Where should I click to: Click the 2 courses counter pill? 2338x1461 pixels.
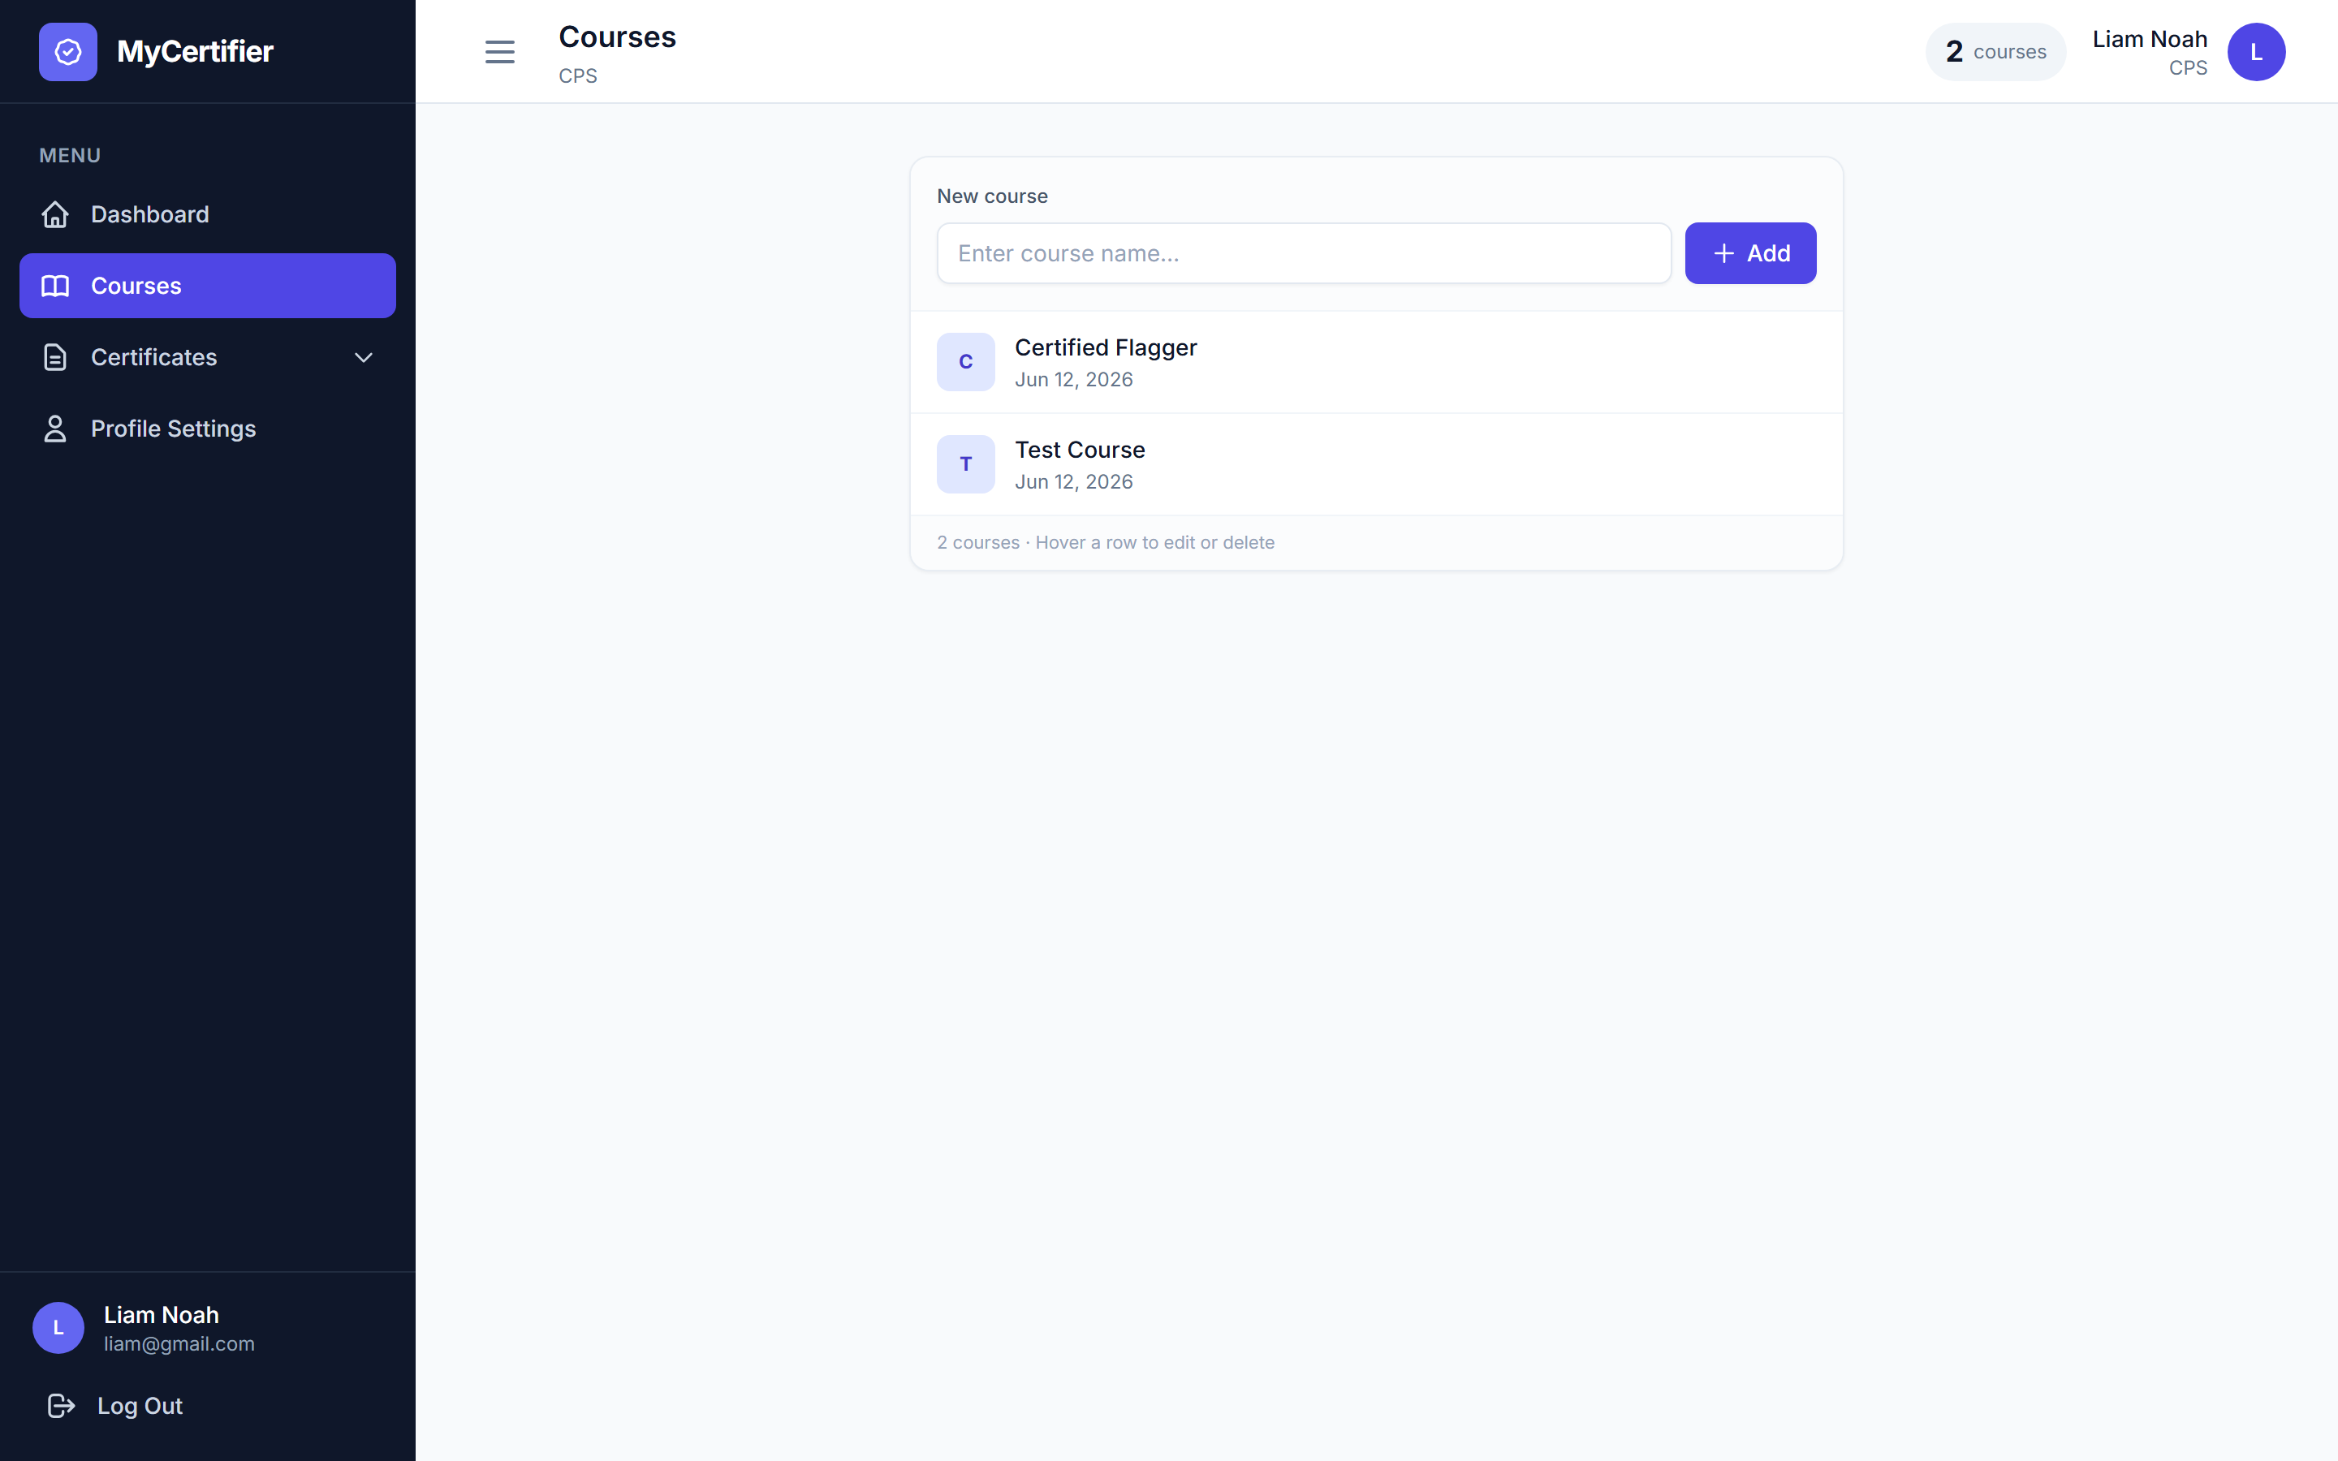coord(1995,51)
